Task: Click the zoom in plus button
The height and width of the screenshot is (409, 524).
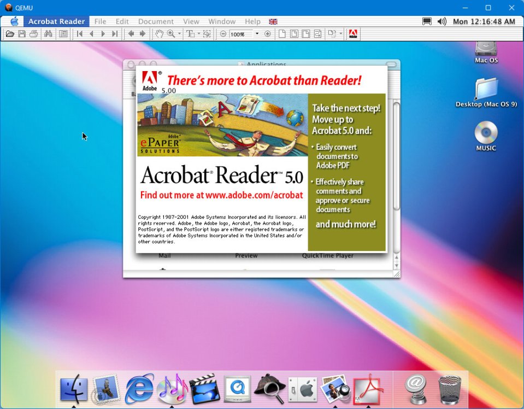Action: click(x=267, y=34)
